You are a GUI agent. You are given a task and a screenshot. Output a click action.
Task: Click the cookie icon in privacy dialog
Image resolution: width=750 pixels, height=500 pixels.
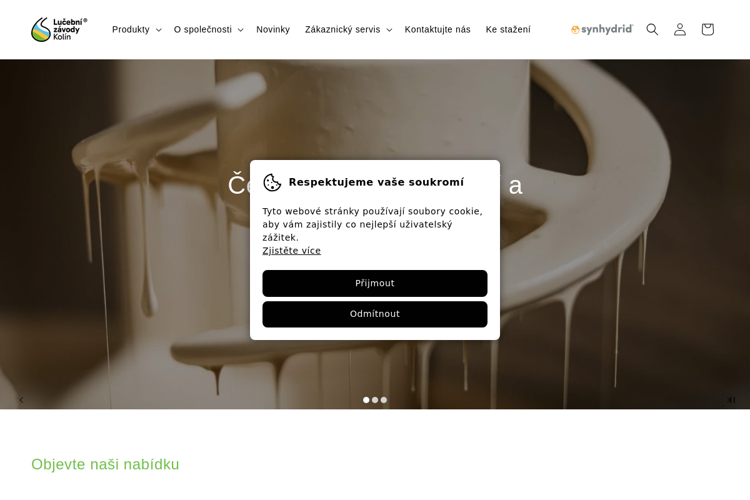pos(272,182)
